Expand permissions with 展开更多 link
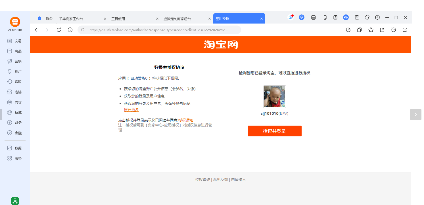Image resolution: width=424 pixels, height=205 pixels. [131, 110]
